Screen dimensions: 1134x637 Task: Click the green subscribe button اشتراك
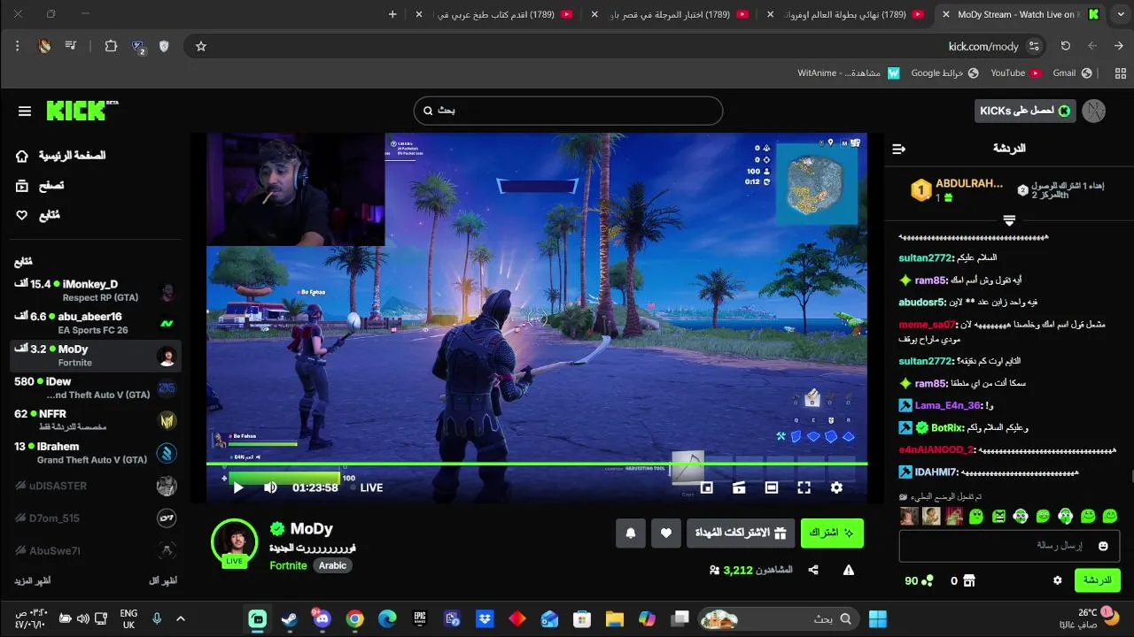[x=832, y=533]
